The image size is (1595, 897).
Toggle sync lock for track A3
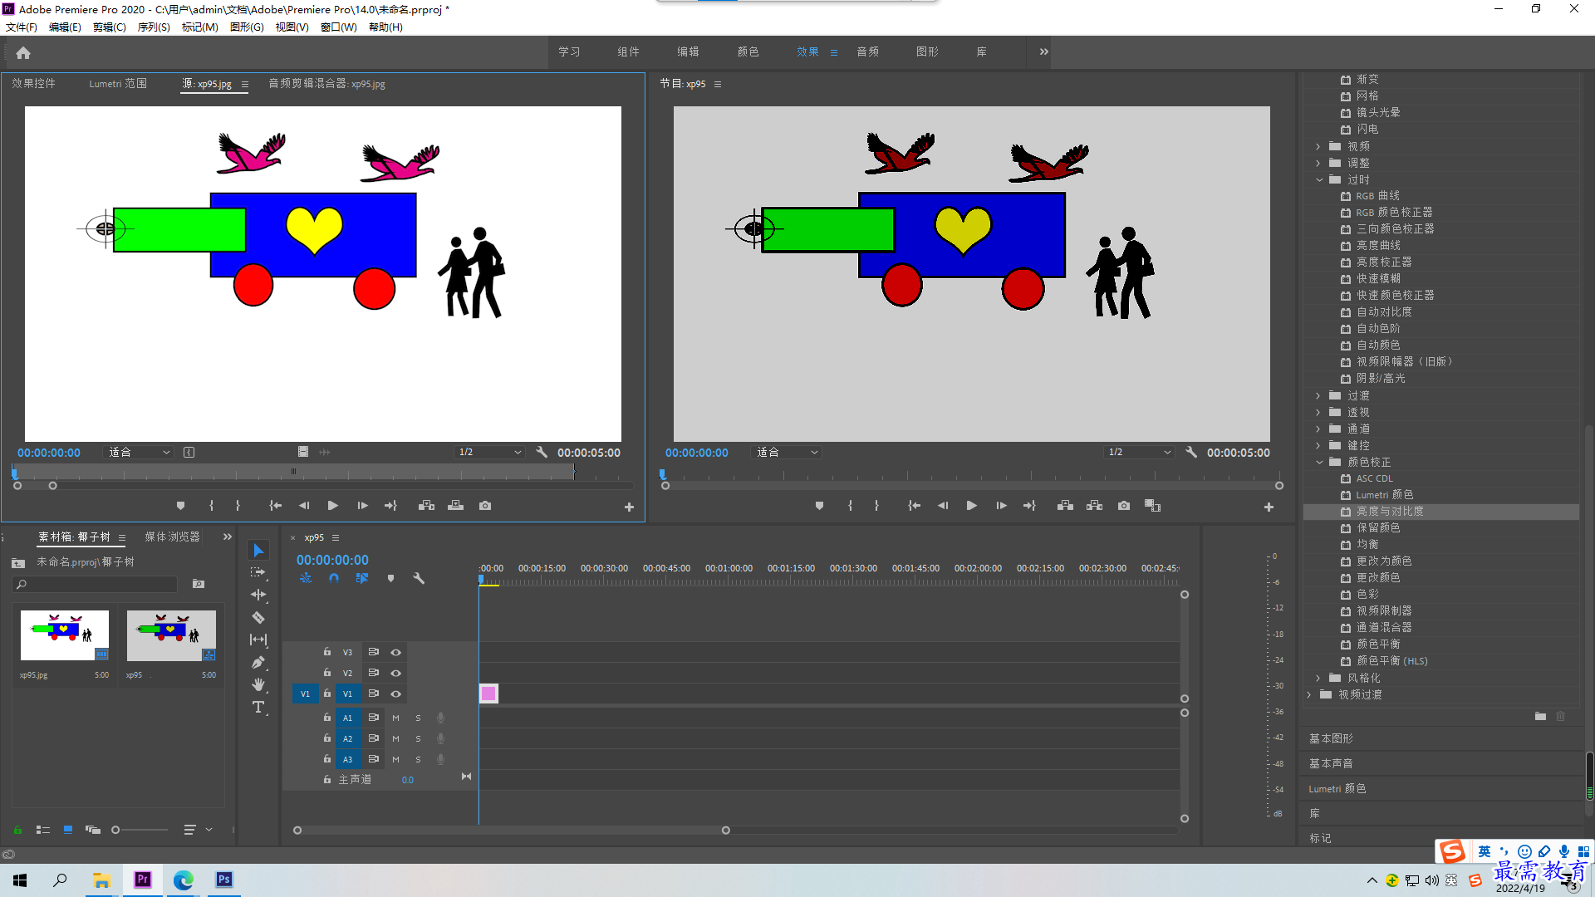(x=374, y=759)
